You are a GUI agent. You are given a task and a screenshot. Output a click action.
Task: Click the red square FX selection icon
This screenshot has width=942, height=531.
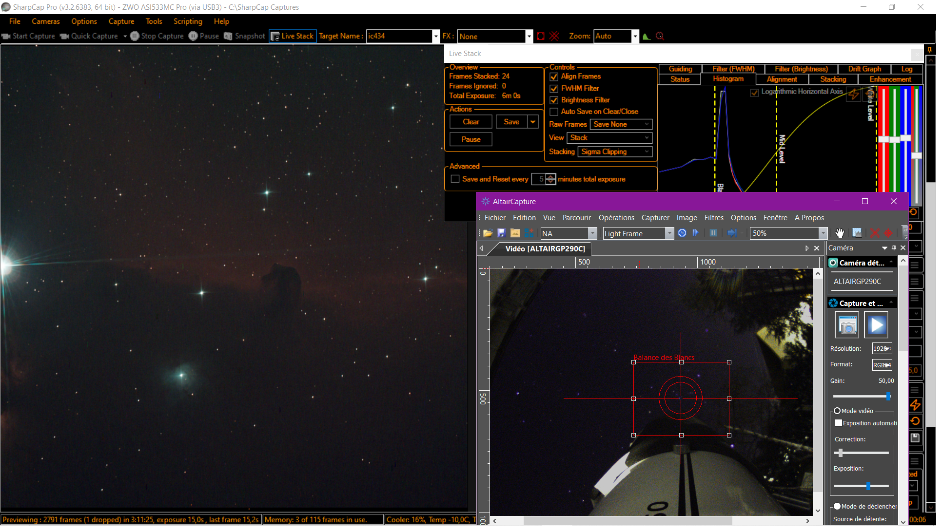(x=541, y=36)
